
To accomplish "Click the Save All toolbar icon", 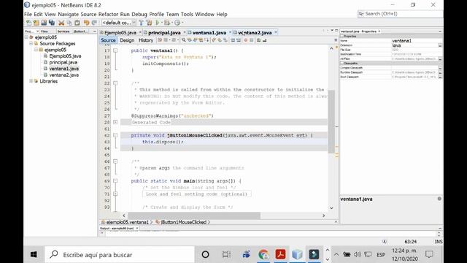I will pyautogui.click(x=52, y=23).
